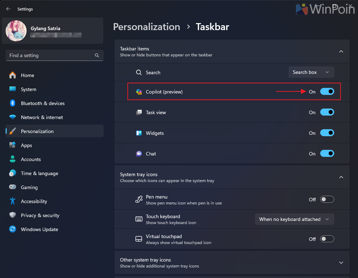The height and width of the screenshot is (278, 358).
Task: Go to Privacy & security
Action: coord(55,215)
